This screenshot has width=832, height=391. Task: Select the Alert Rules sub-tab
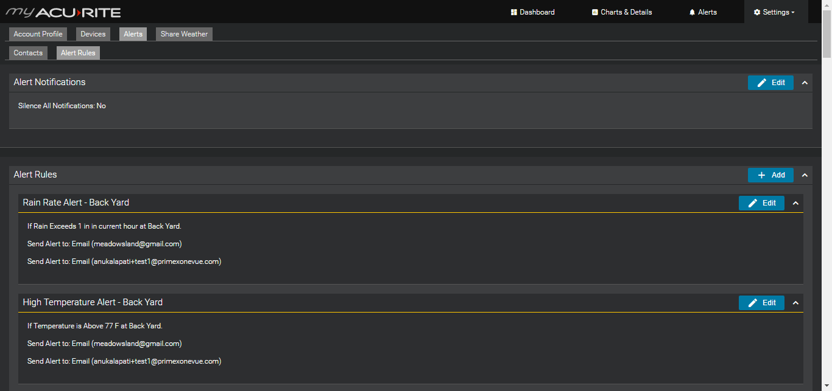point(77,53)
